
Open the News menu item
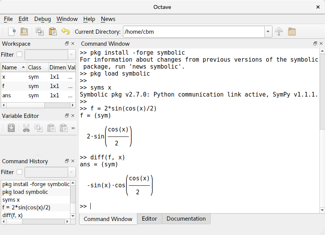[x=108, y=19]
